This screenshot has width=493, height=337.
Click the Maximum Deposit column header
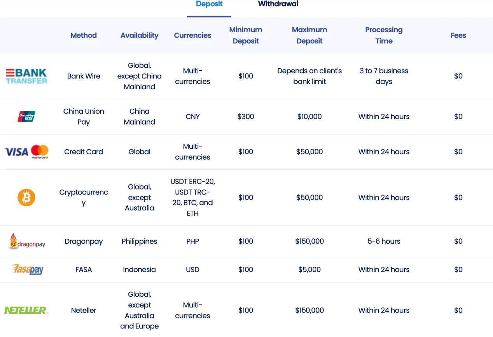click(x=309, y=35)
